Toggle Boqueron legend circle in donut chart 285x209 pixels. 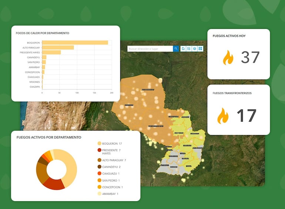[99, 144]
